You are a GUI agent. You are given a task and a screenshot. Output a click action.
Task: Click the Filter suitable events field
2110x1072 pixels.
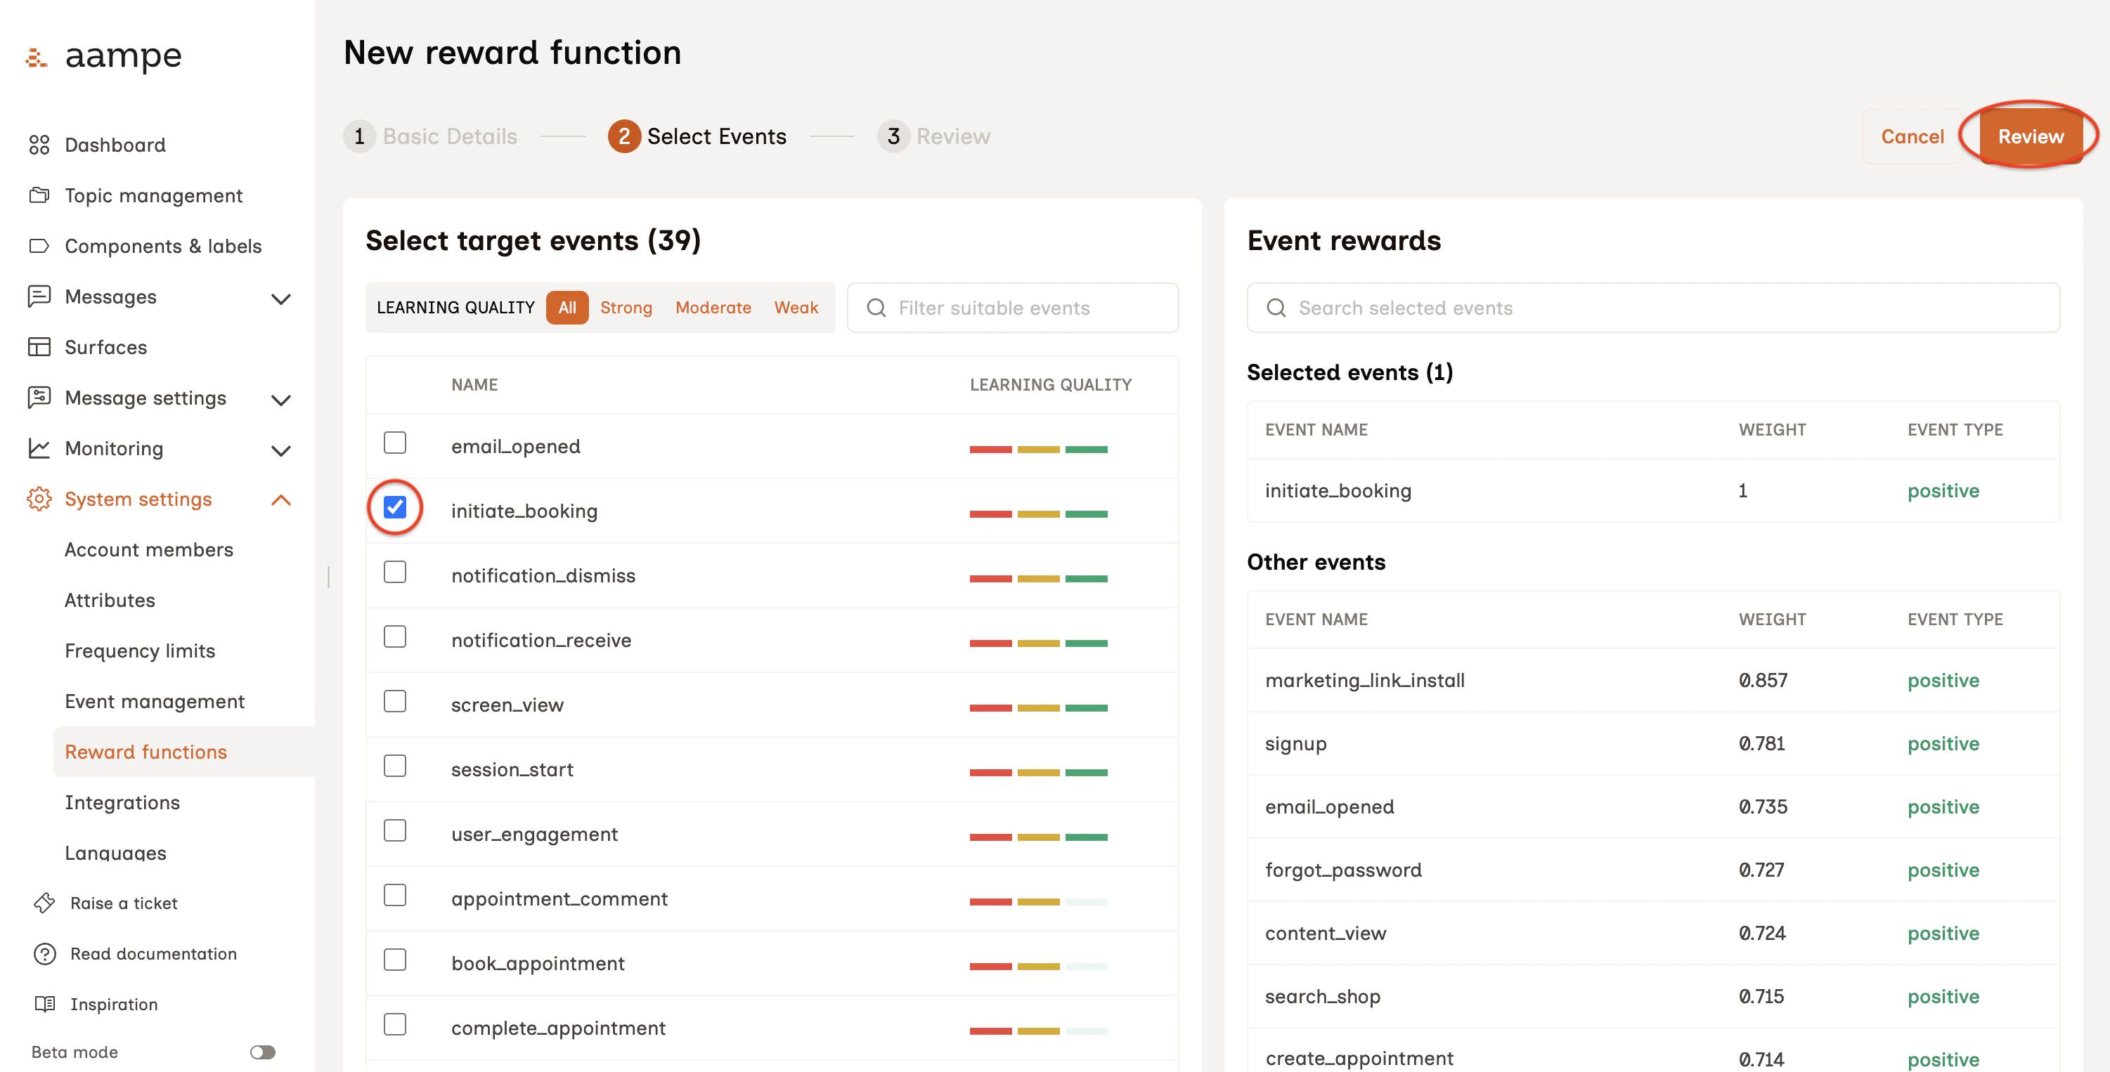tap(1012, 308)
